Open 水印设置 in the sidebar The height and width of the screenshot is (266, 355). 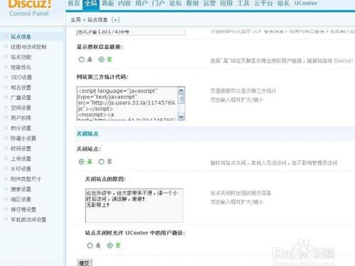pos(21,169)
